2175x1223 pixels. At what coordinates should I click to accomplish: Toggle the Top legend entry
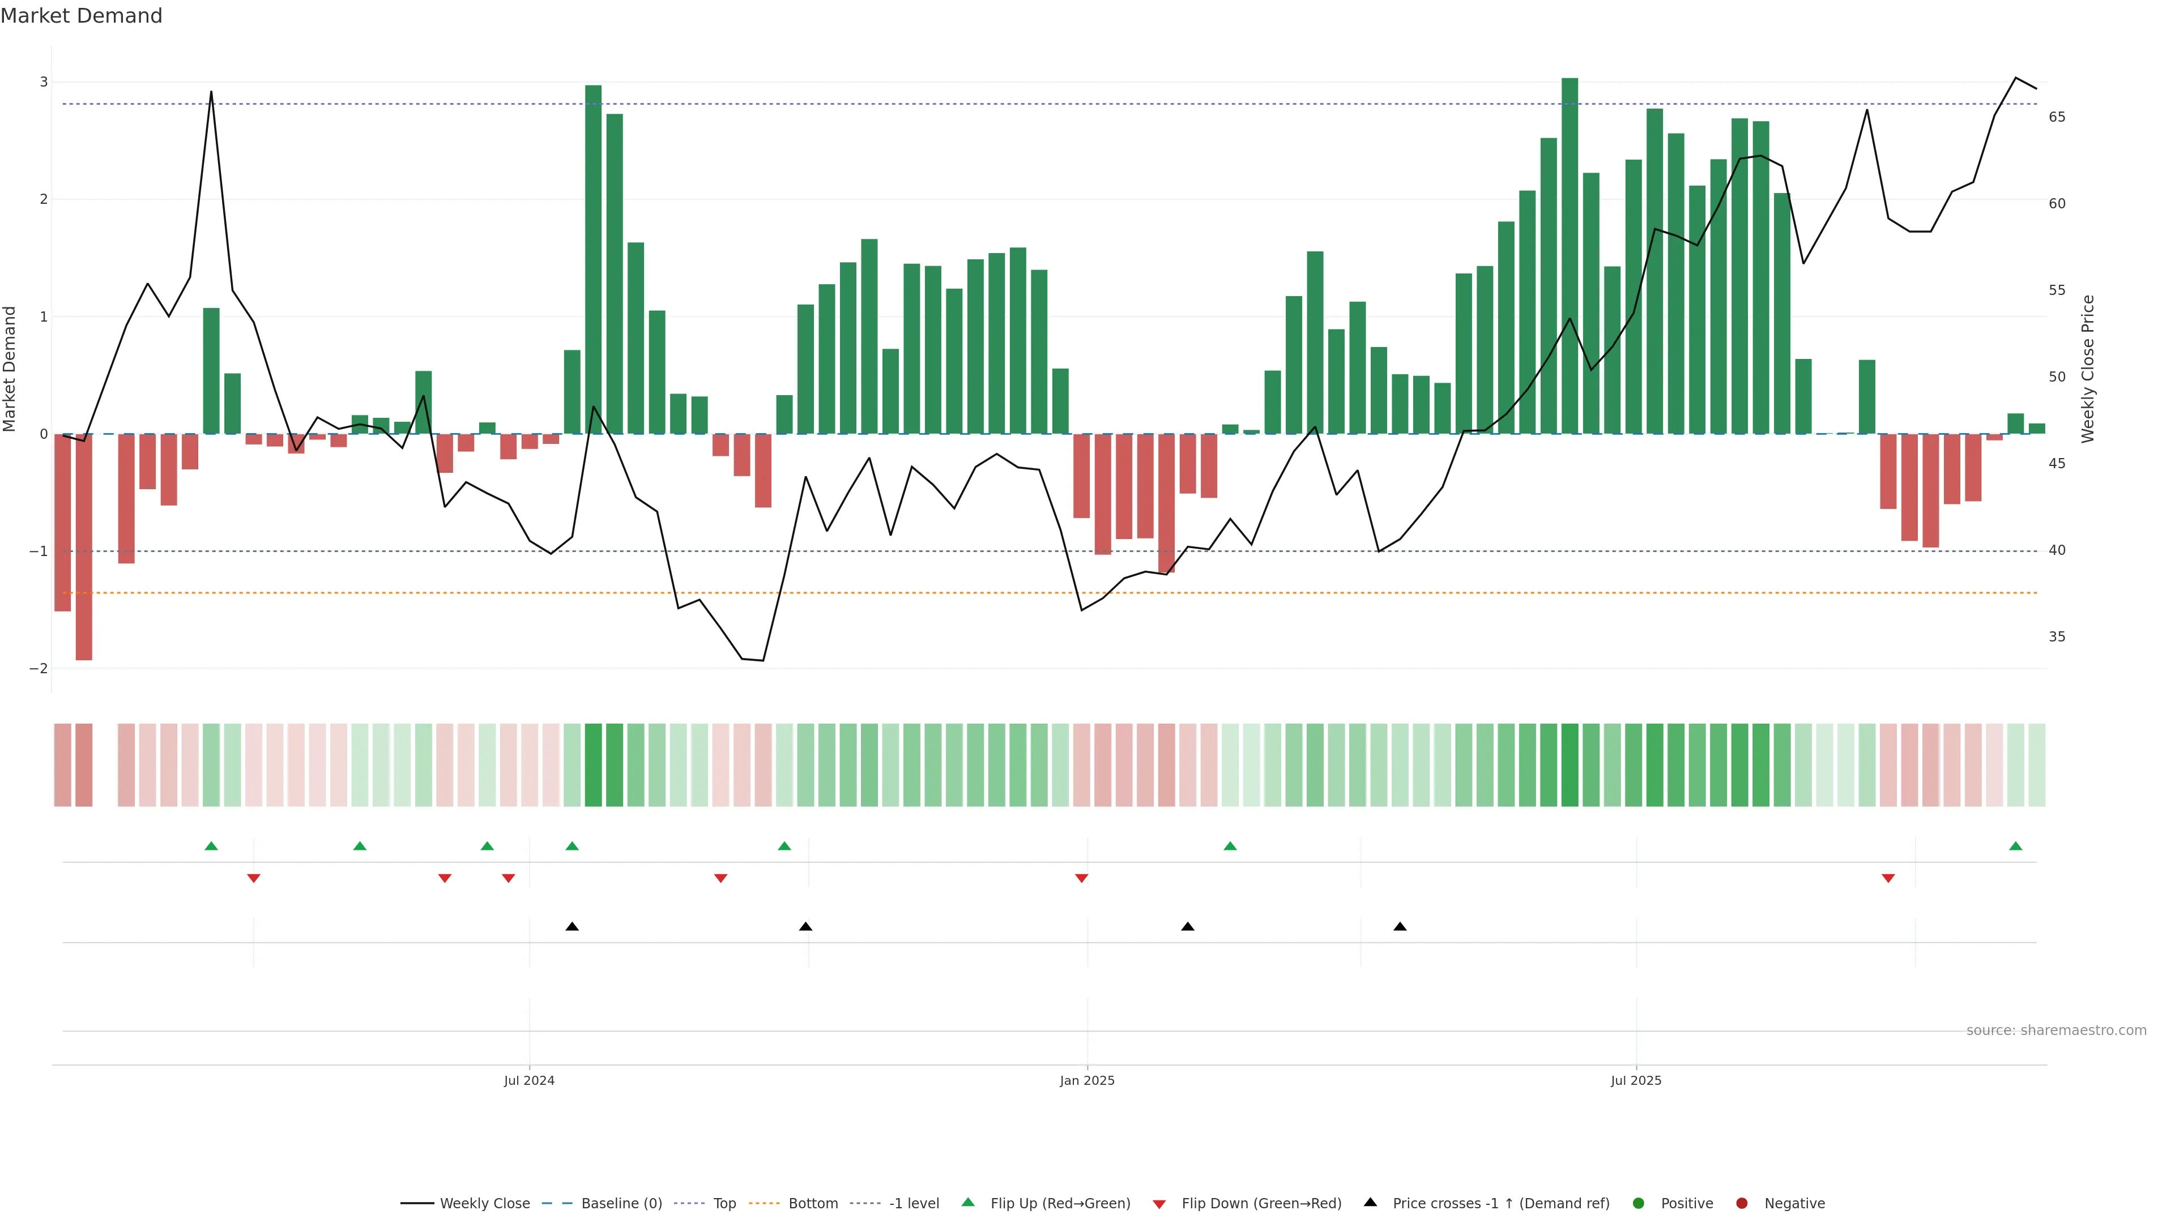click(x=724, y=1204)
